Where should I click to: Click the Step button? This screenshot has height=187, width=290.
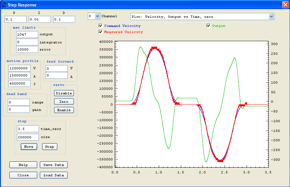tap(50, 146)
